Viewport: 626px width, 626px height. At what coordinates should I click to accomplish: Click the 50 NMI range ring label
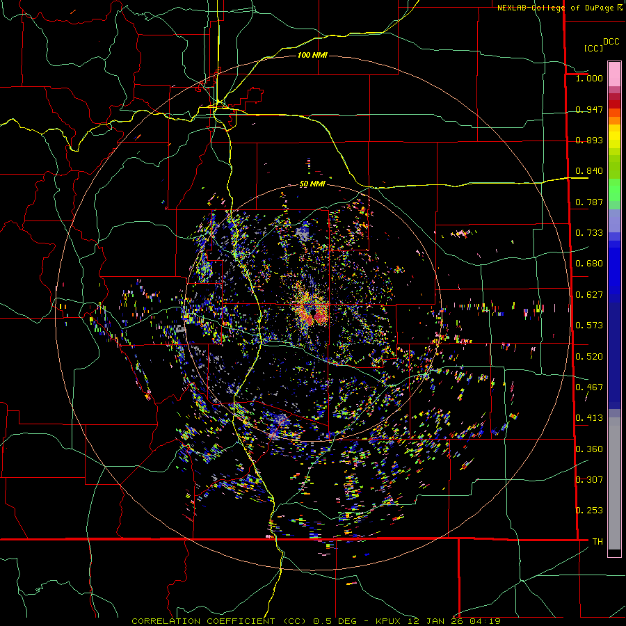(312, 184)
